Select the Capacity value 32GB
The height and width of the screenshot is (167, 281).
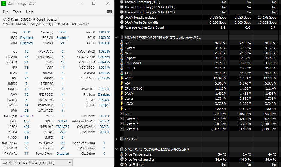coord(63,32)
